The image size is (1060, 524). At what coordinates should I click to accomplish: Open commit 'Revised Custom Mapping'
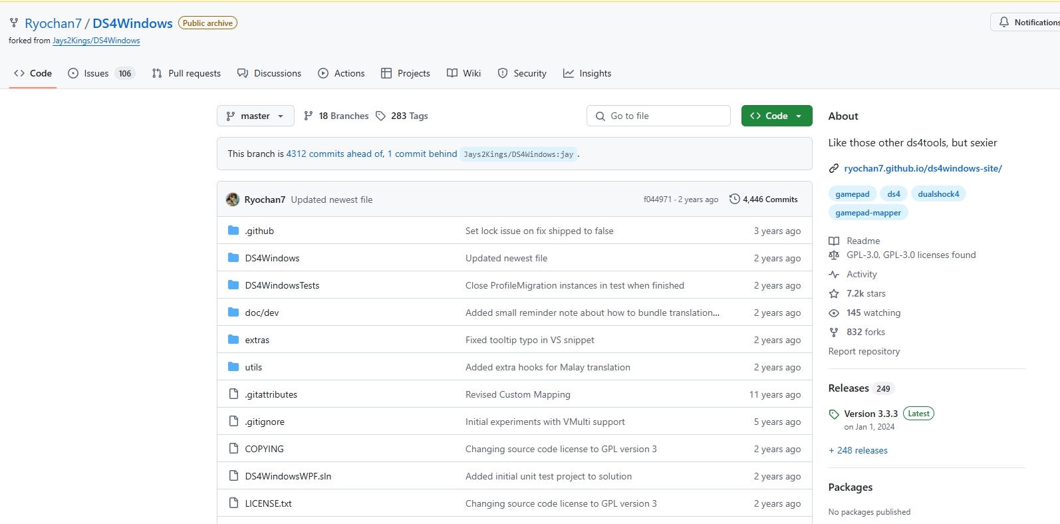pos(518,394)
